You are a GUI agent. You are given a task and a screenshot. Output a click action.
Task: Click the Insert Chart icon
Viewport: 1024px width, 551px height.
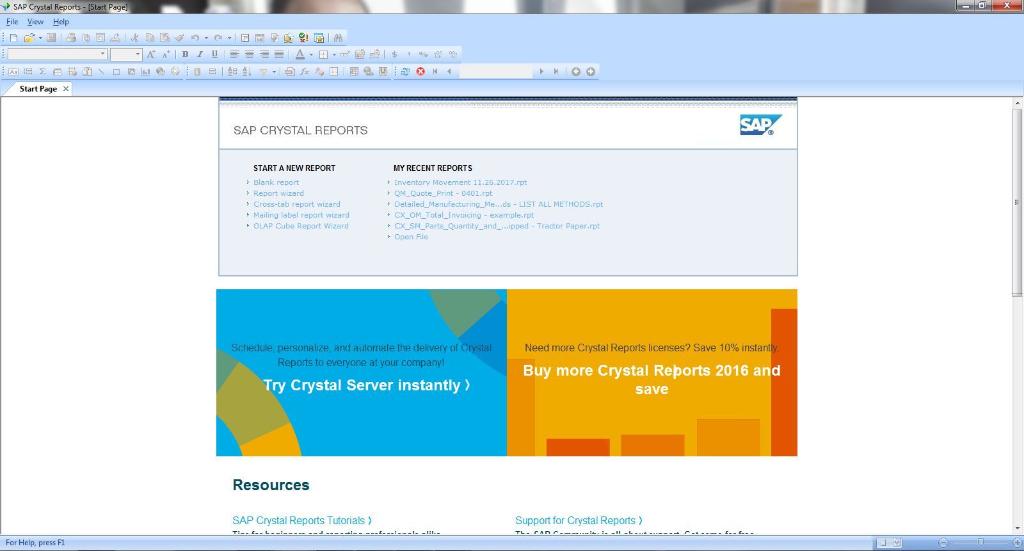coord(145,72)
